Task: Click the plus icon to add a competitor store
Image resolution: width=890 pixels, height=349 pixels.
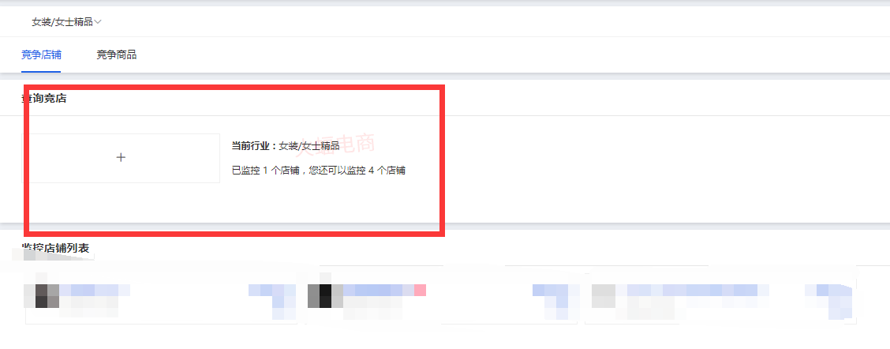Action: (x=121, y=157)
